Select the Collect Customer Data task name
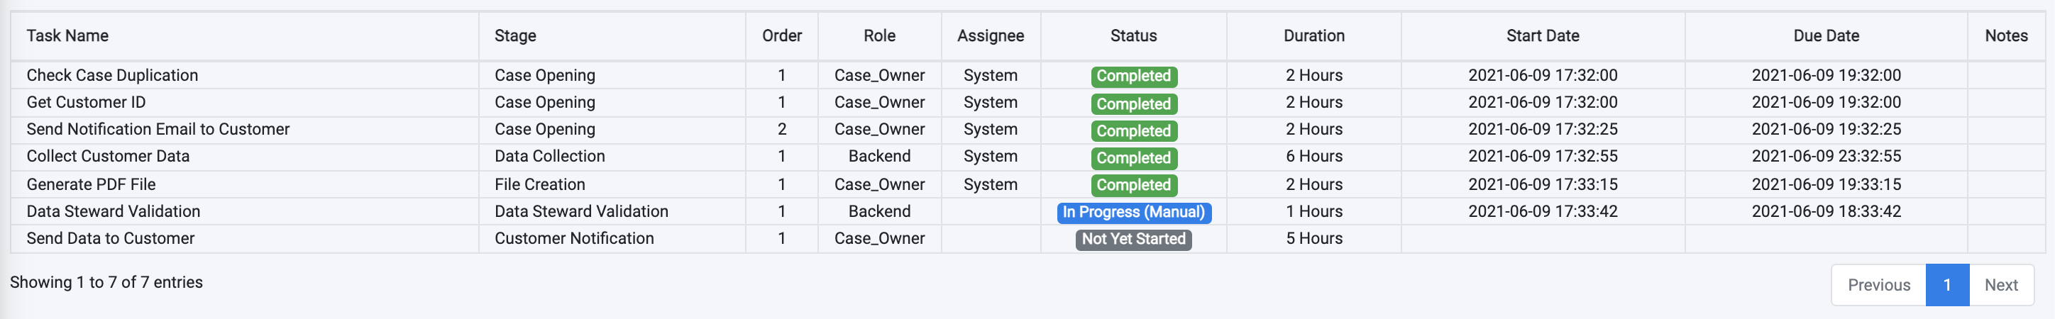 click(x=109, y=156)
